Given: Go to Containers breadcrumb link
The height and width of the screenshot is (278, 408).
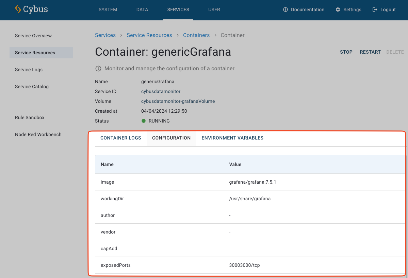Looking at the screenshot, I should (x=196, y=35).
